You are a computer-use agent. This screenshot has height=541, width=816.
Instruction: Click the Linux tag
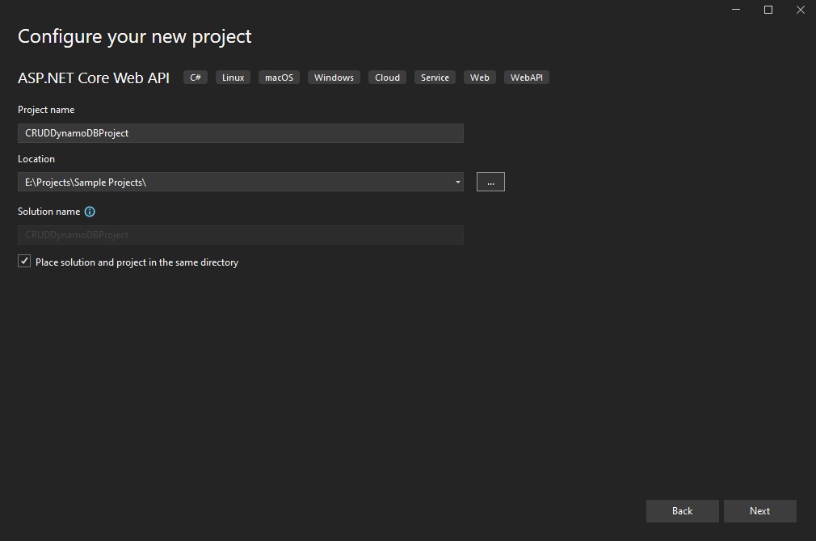coord(233,78)
